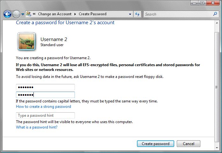This screenshot has height=153, width=222.
Task: Click the Back navigation arrow
Action: click(x=7, y=14)
